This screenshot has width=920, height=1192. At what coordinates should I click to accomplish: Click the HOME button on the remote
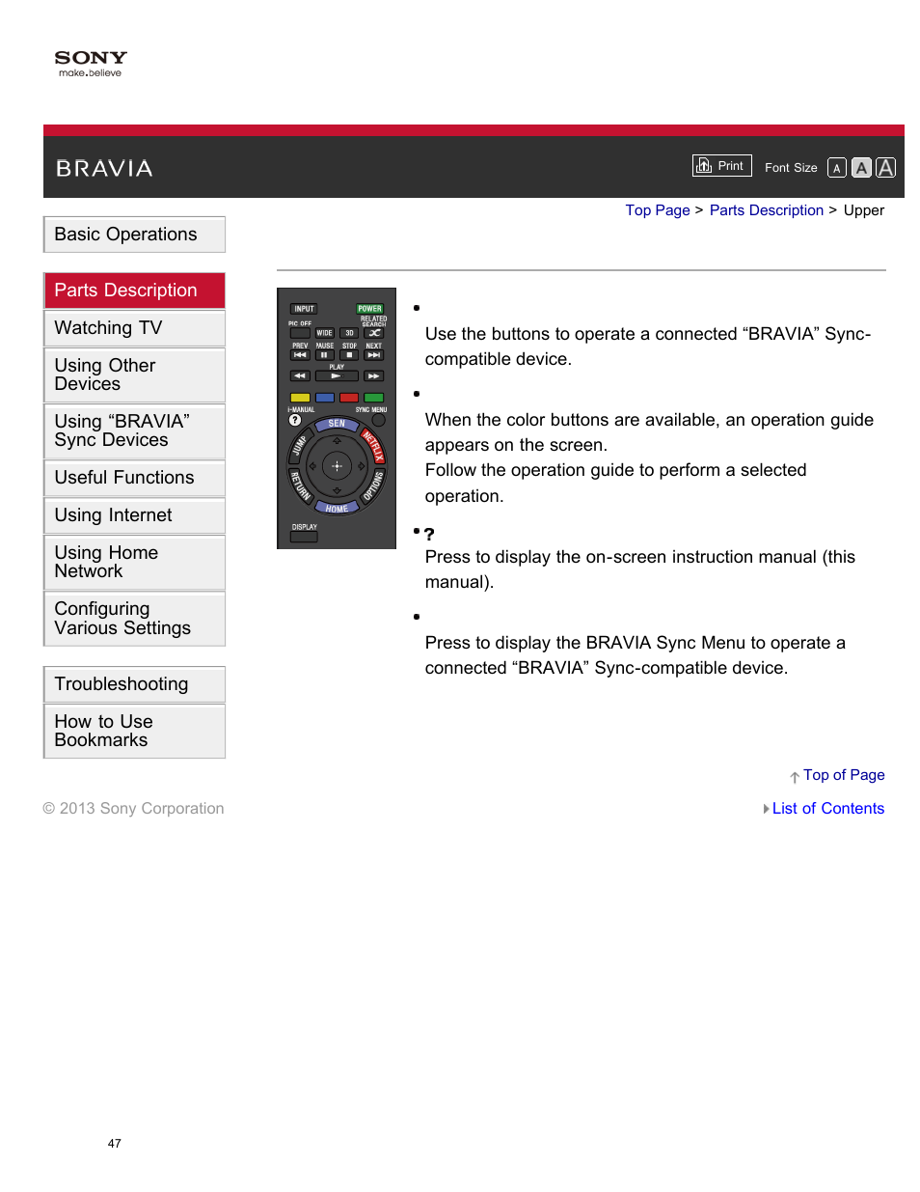(337, 508)
